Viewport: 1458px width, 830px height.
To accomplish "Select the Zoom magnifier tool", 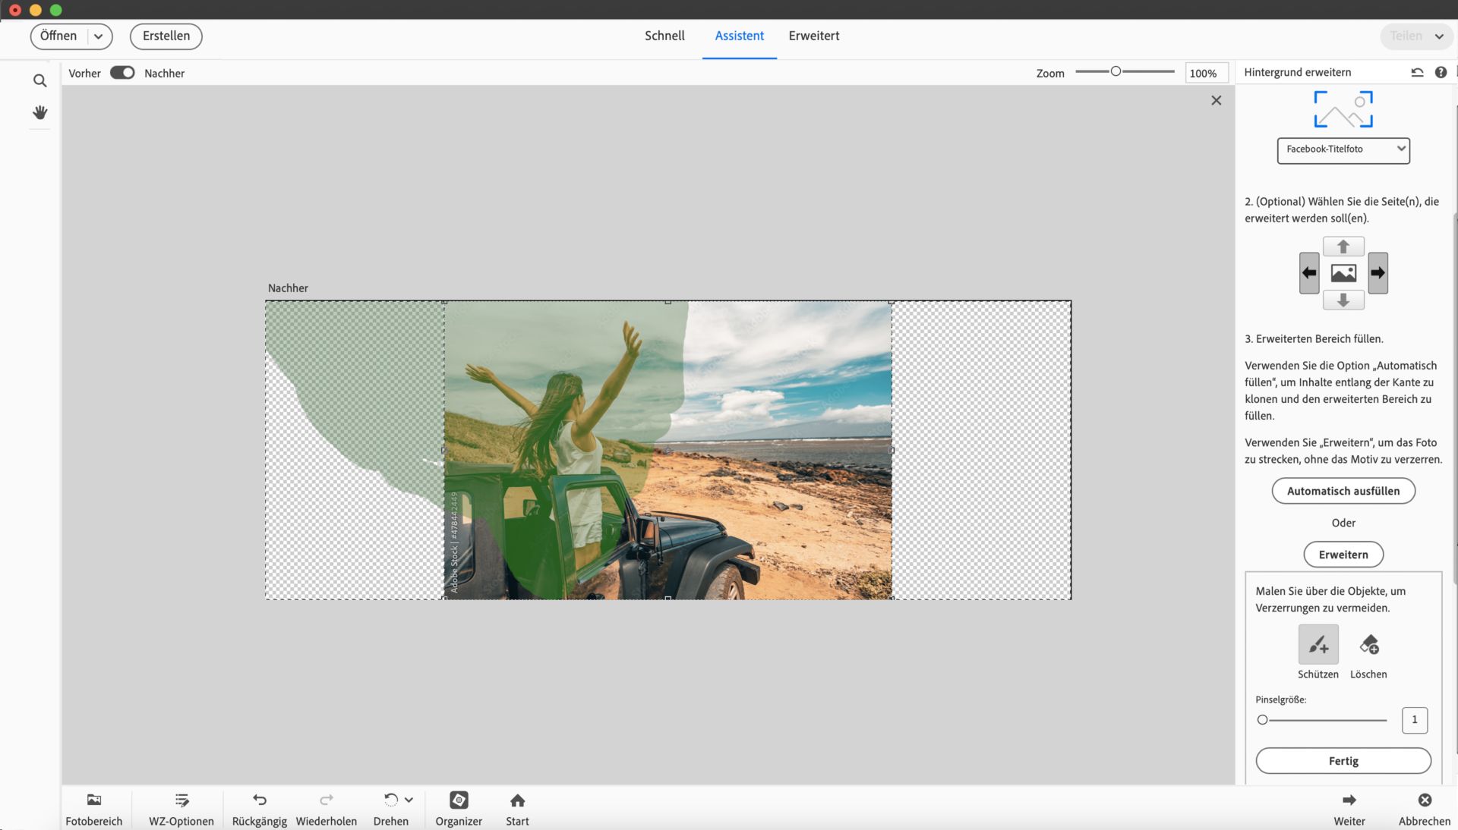I will pos(40,80).
